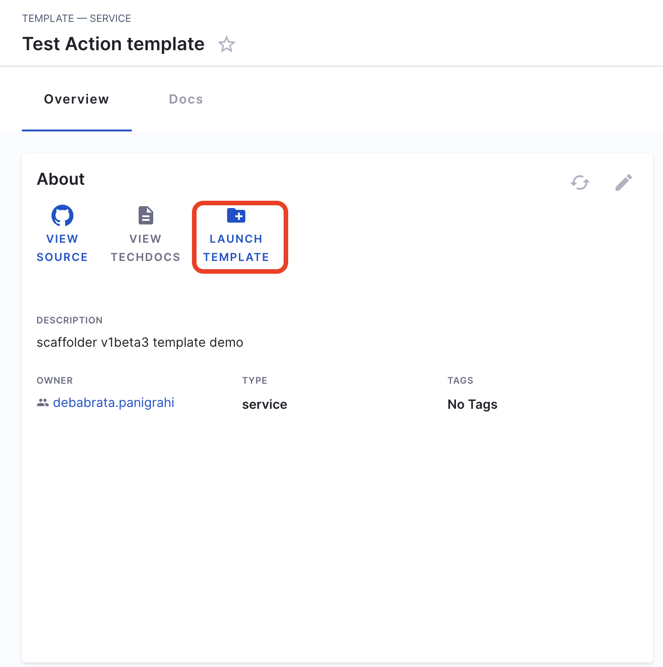Switch to the Overview tab
Viewport: 663px width, 667px height.
77,99
